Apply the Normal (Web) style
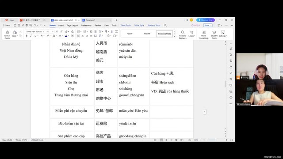Viewport: 283px width, 159px height. (164, 34)
